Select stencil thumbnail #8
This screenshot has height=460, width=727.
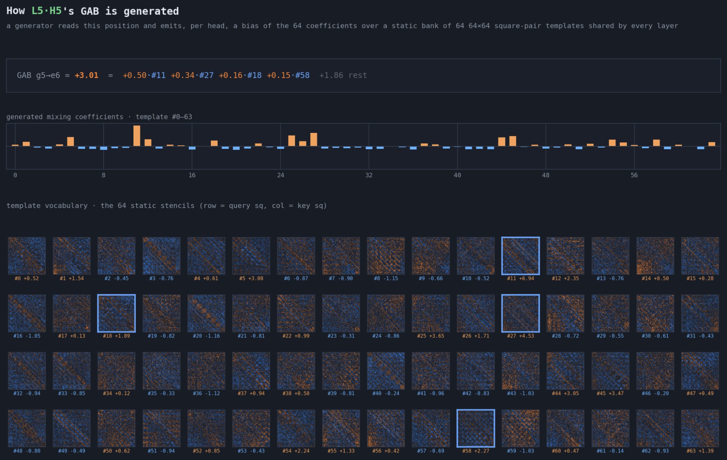(x=386, y=256)
